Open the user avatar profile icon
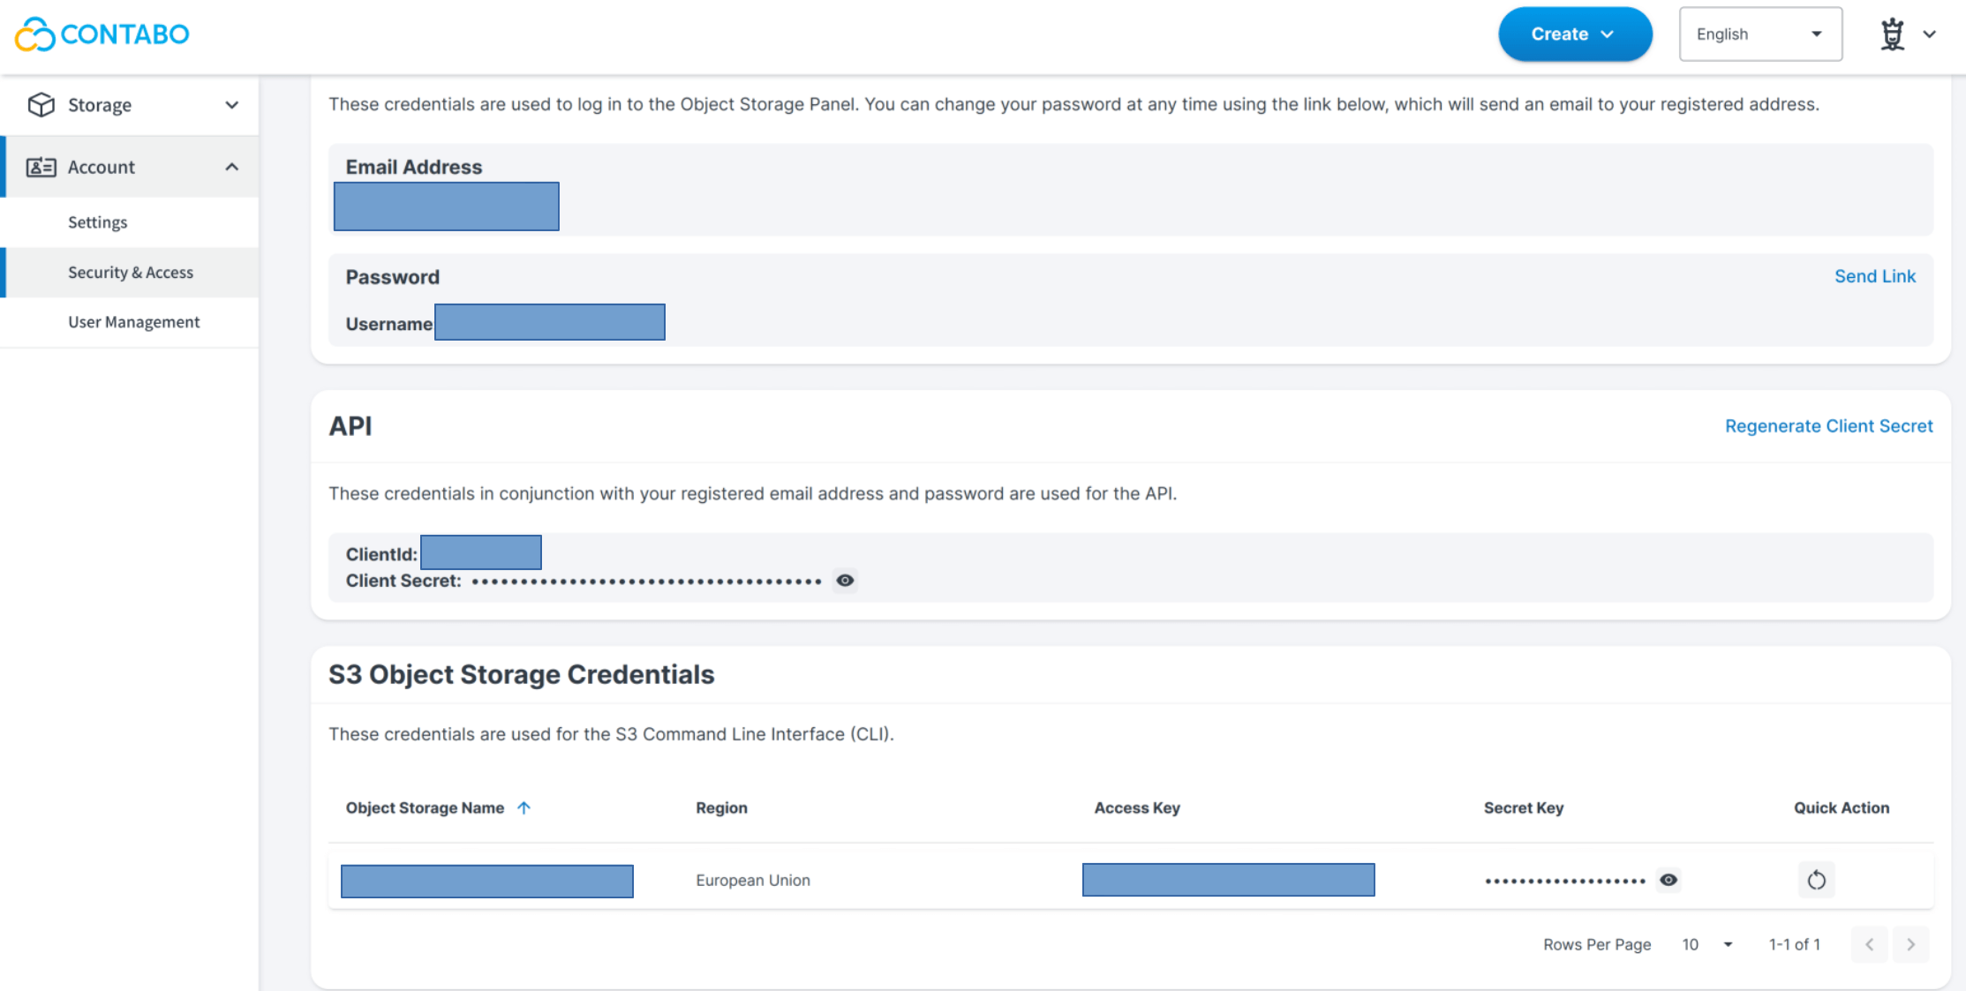The image size is (1966, 991). 1892,34
